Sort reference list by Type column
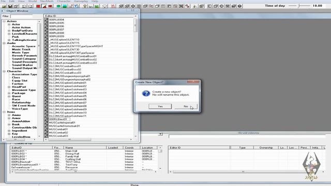Screen dimensions: 331x186 pyautogui.click(x=242, y=148)
